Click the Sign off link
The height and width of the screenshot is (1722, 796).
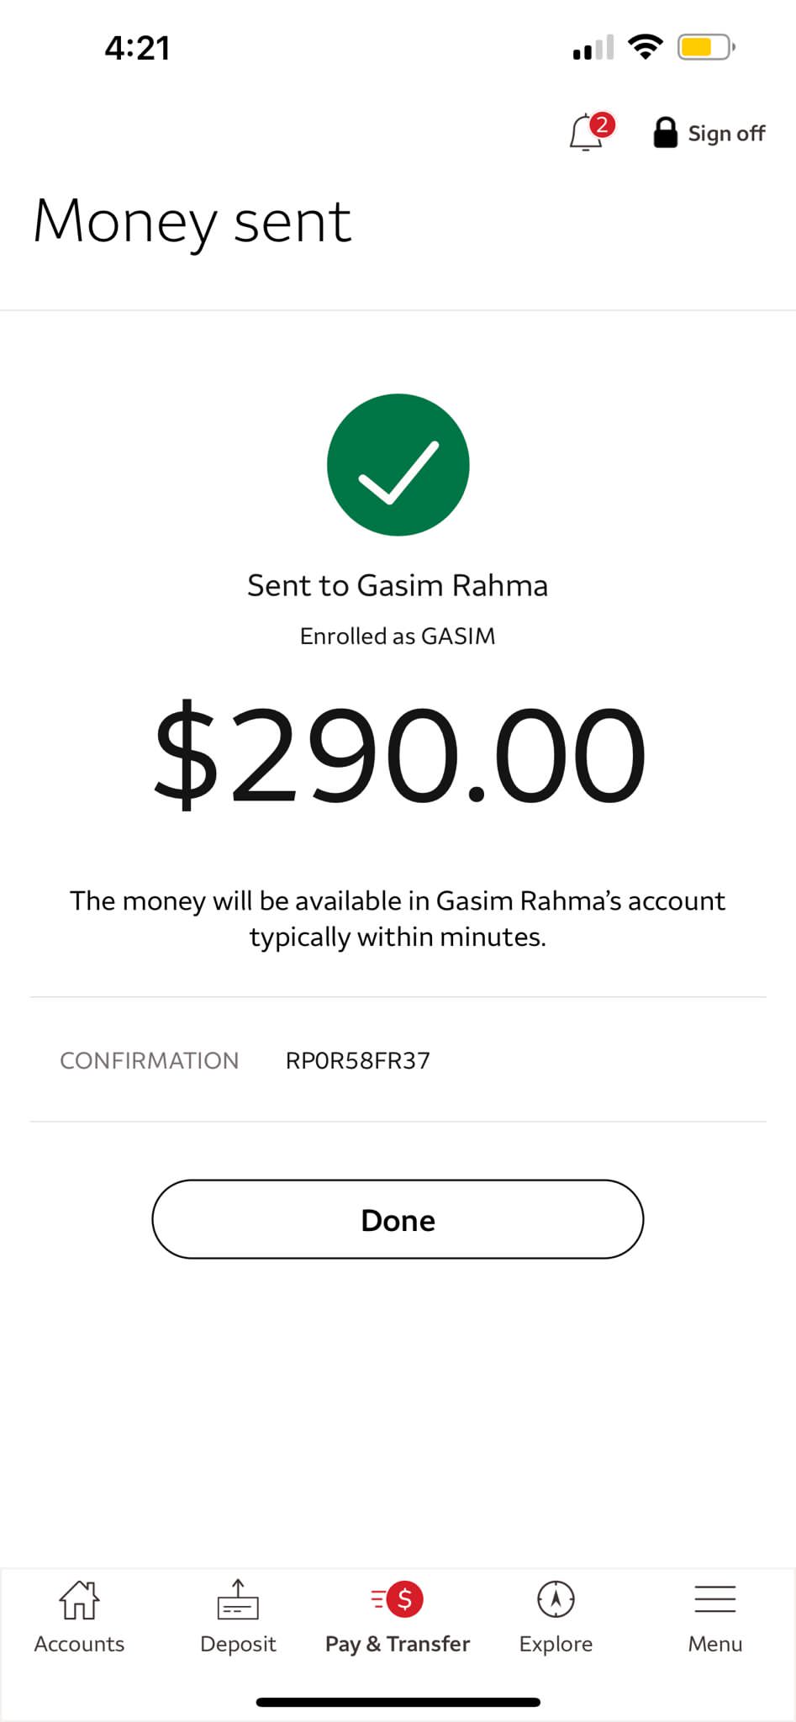click(726, 134)
